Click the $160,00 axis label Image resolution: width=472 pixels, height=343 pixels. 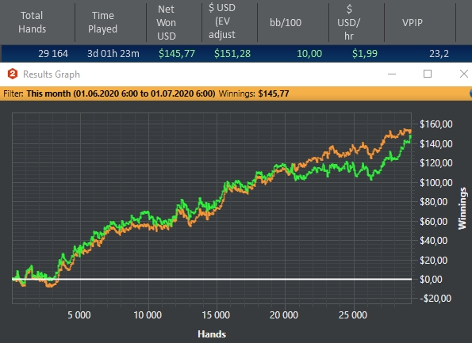tap(436, 124)
